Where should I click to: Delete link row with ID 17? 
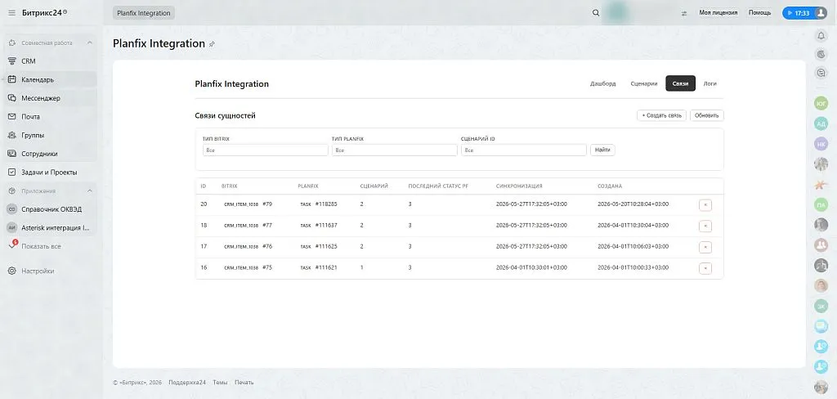pos(705,247)
